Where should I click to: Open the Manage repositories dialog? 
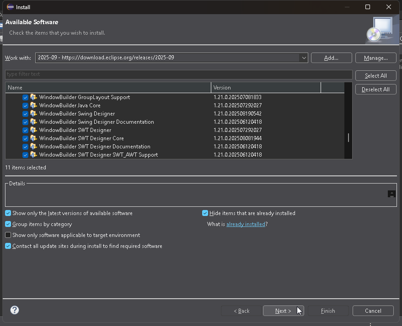tap(375, 58)
